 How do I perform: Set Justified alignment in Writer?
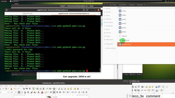[x=60, y=92]
